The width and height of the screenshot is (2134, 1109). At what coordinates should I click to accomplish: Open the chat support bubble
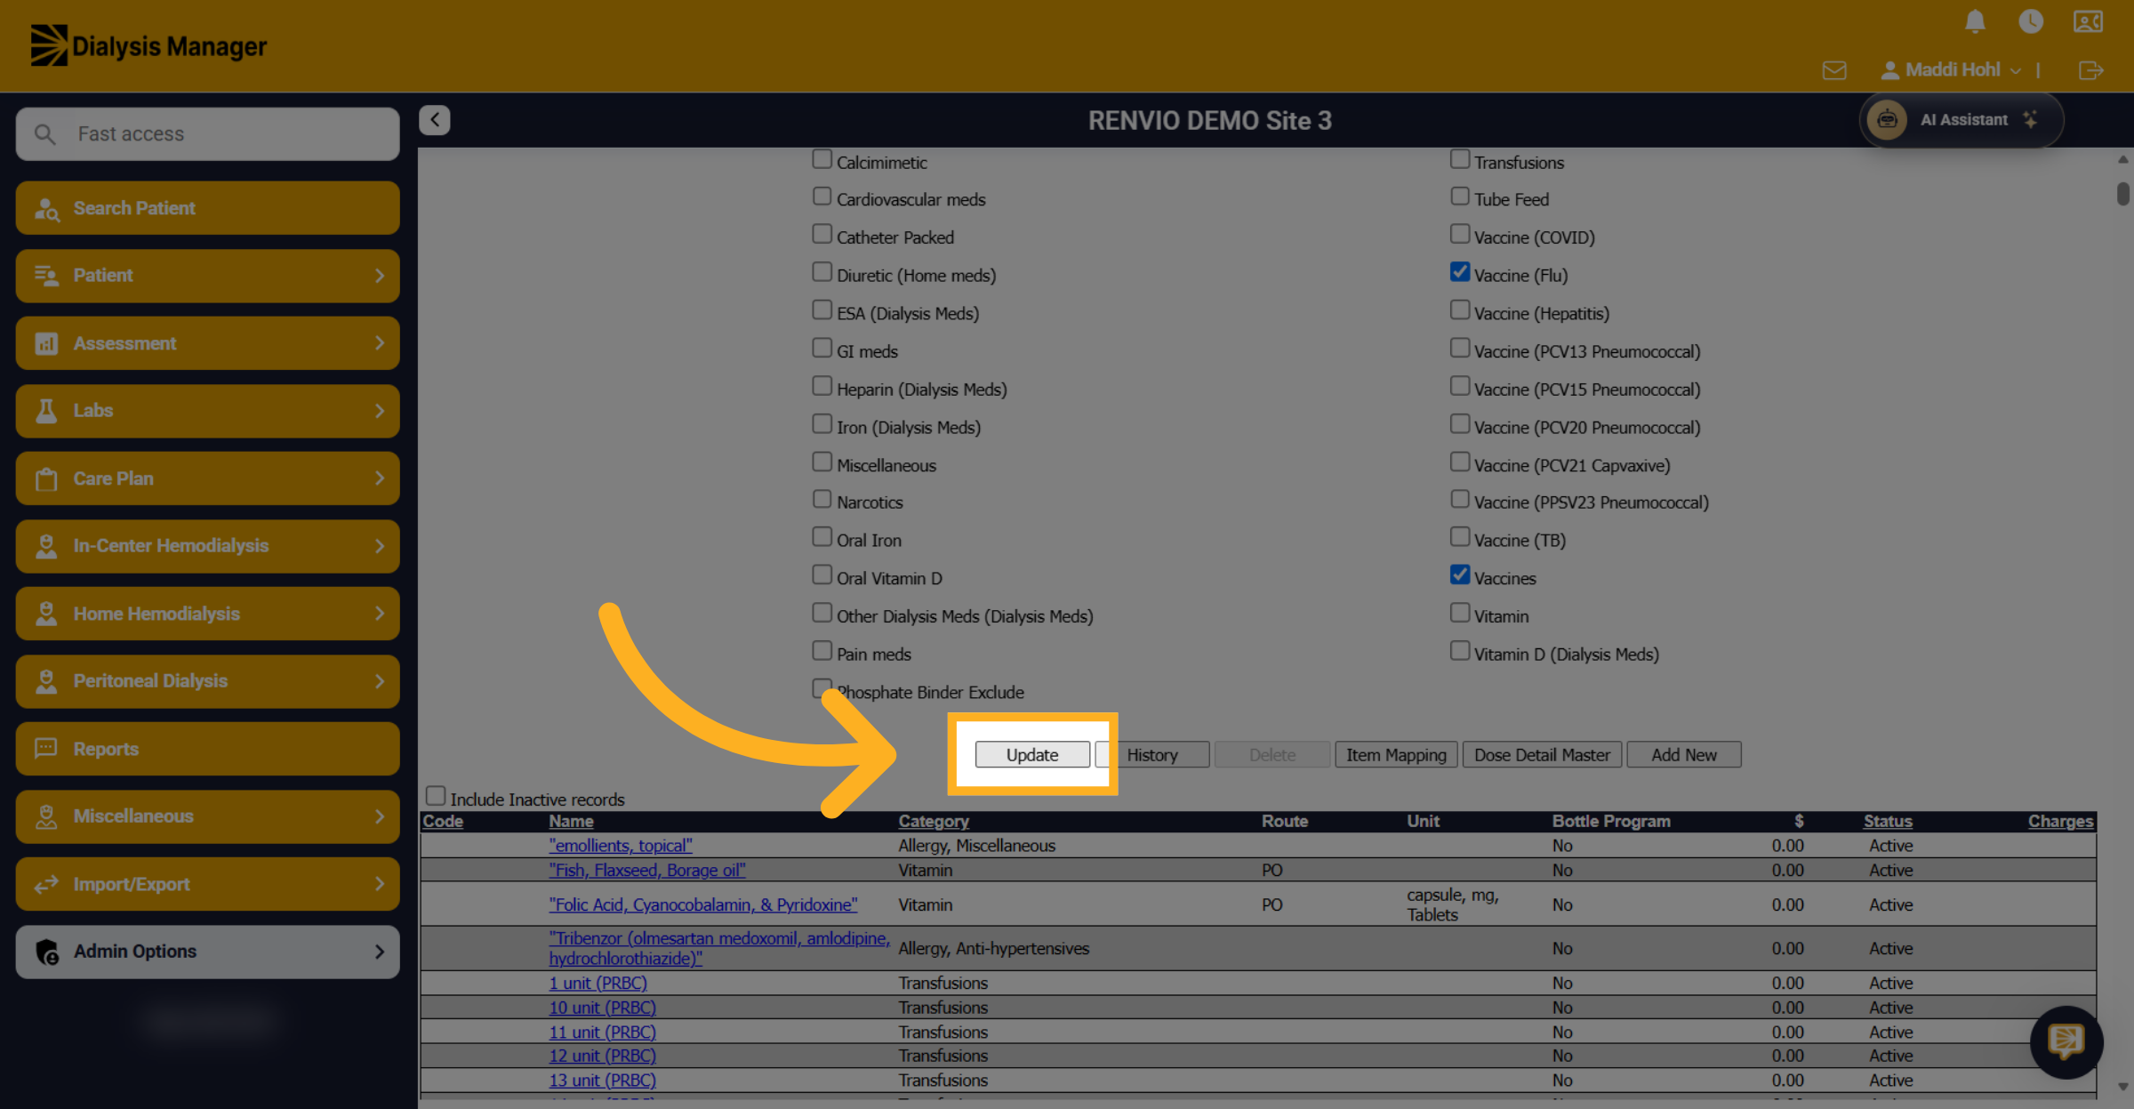click(x=2066, y=1041)
